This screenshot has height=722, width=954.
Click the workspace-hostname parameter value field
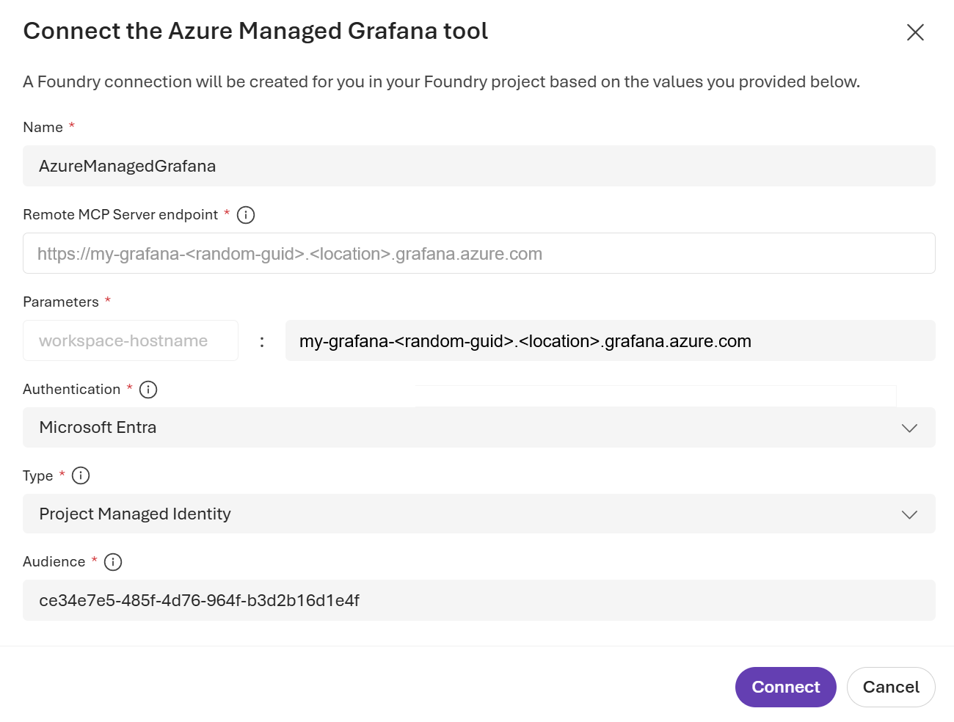click(611, 340)
